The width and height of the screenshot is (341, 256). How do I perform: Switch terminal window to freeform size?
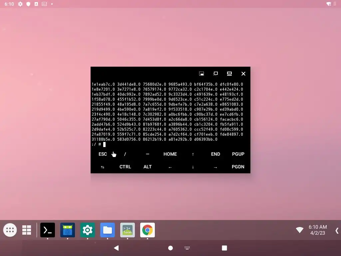click(x=215, y=74)
